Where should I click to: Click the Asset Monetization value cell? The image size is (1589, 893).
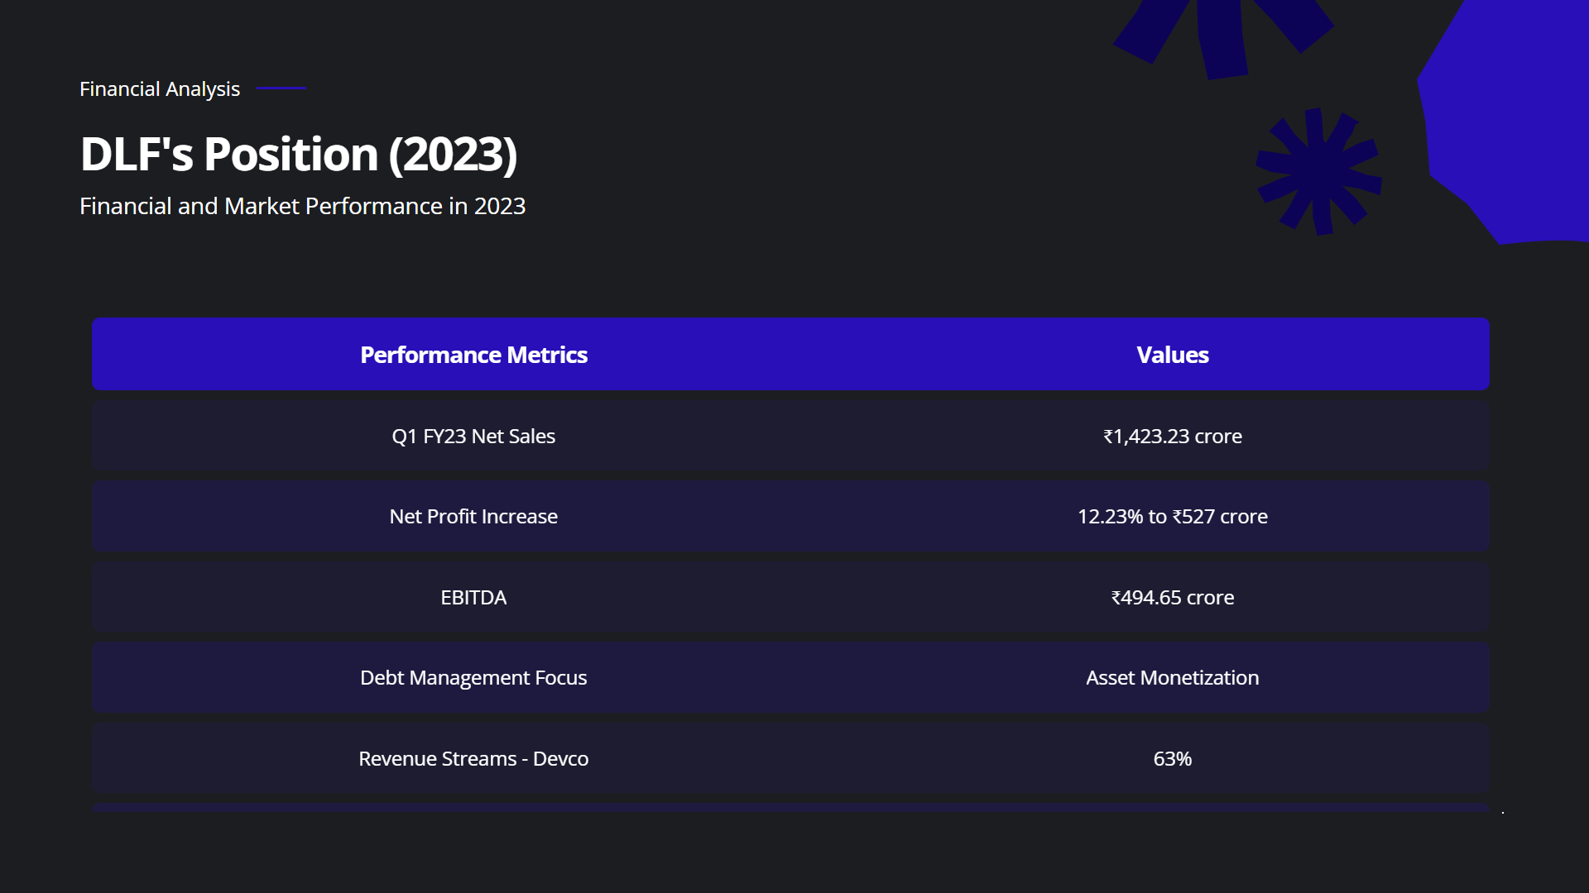[1172, 677]
